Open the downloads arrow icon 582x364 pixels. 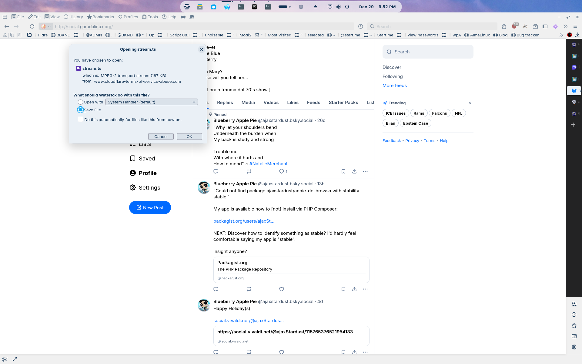(x=577, y=35)
